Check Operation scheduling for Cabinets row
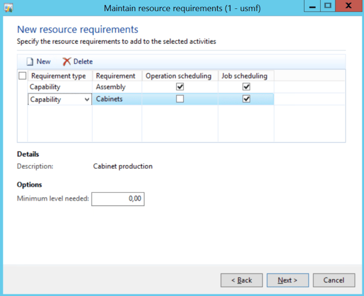Viewport: 364px width, 296px height. click(180, 99)
